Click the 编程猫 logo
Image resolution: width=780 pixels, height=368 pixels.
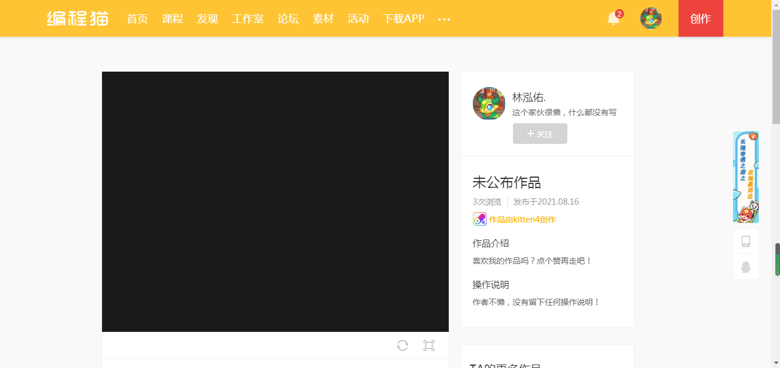pos(78,18)
